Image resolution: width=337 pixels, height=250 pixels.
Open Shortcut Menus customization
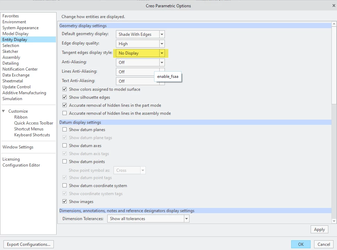pos(29,129)
